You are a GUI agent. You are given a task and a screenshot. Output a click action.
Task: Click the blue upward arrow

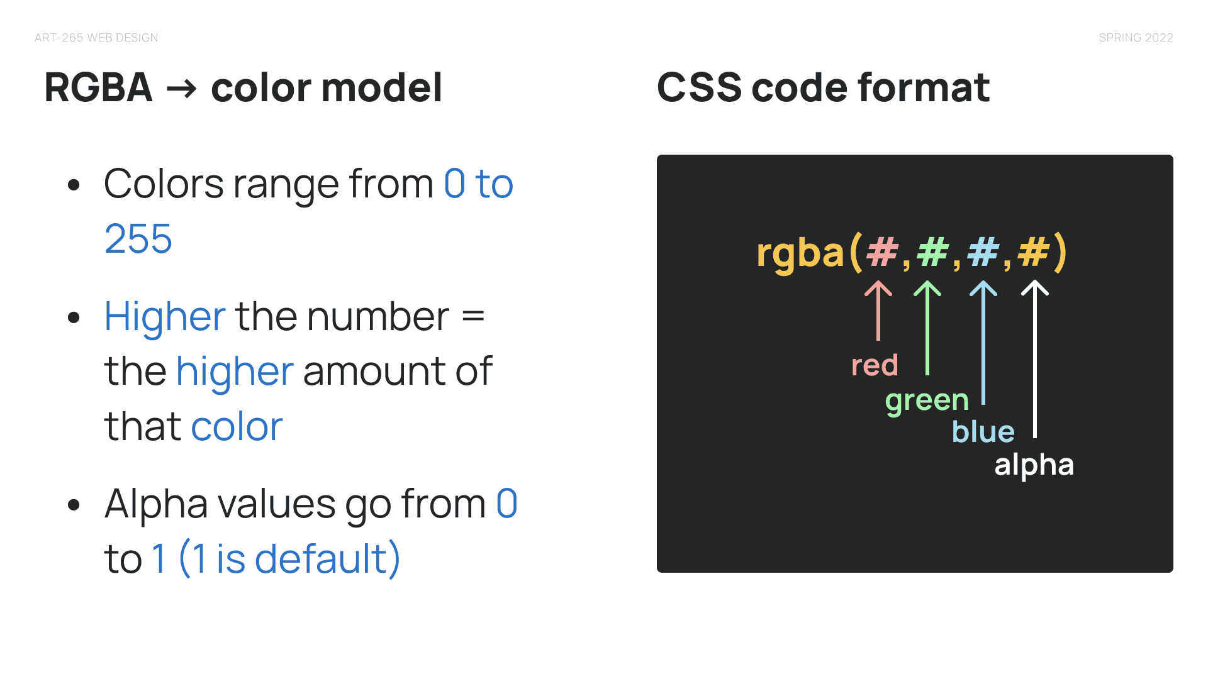click(x=983, y=343)
